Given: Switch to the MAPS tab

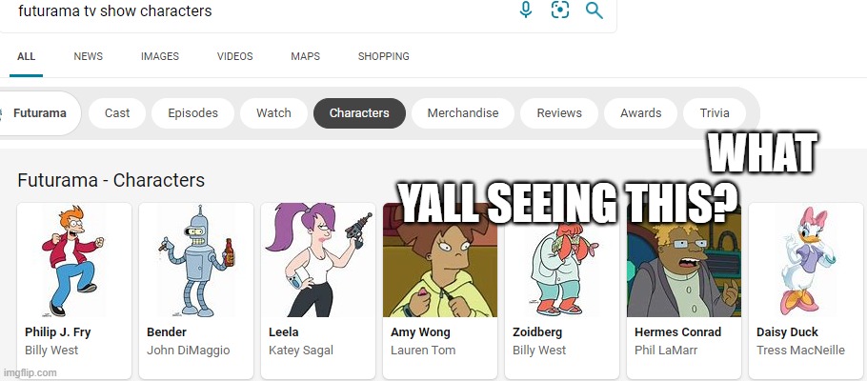Looking at the screenshot, I should coord(305,56).
